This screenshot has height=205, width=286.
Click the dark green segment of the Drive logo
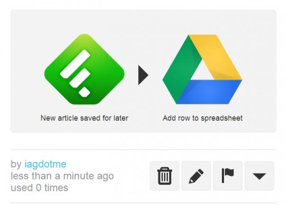(x=180, y=71)
